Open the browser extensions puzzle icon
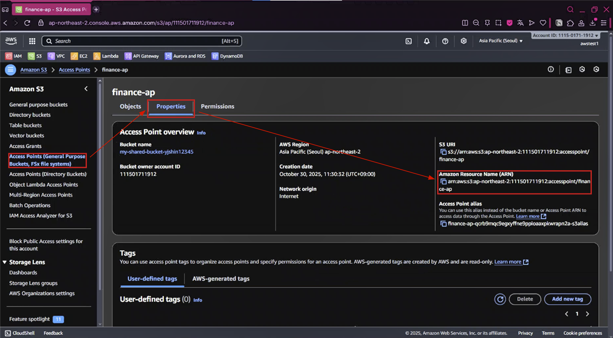 coord(570,23)
